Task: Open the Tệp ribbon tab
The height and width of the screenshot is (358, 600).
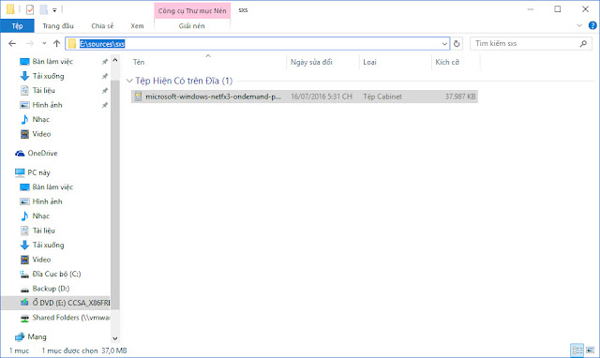Action: [x=17, y=26]
